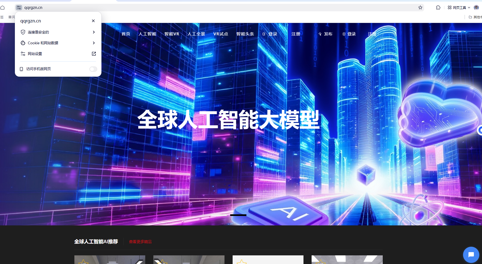This screenshot has width=482, height=264.
Task: Expand Cookie 和网站数据 section
Action: [94, 43]
